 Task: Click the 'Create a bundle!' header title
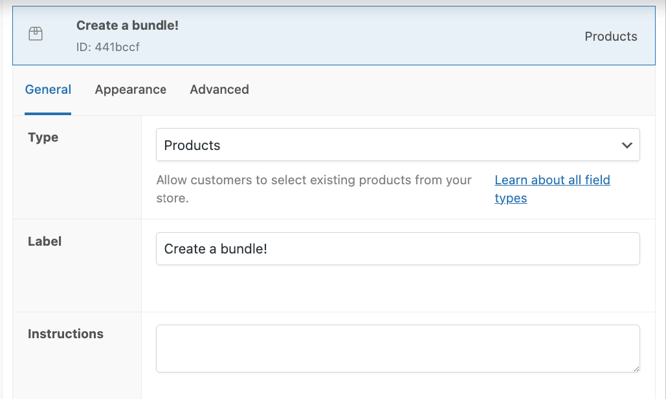tap(127, 25)
